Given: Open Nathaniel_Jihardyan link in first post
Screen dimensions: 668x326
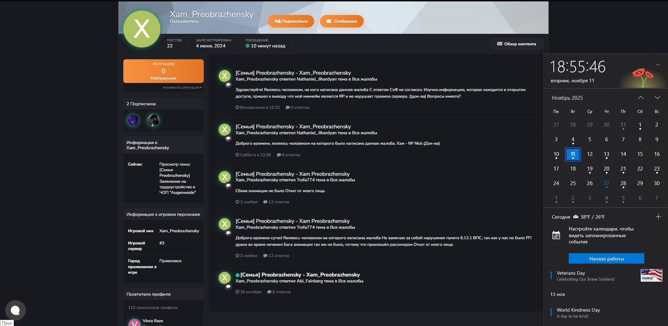Looking at the screenshot, I should 316,79.
